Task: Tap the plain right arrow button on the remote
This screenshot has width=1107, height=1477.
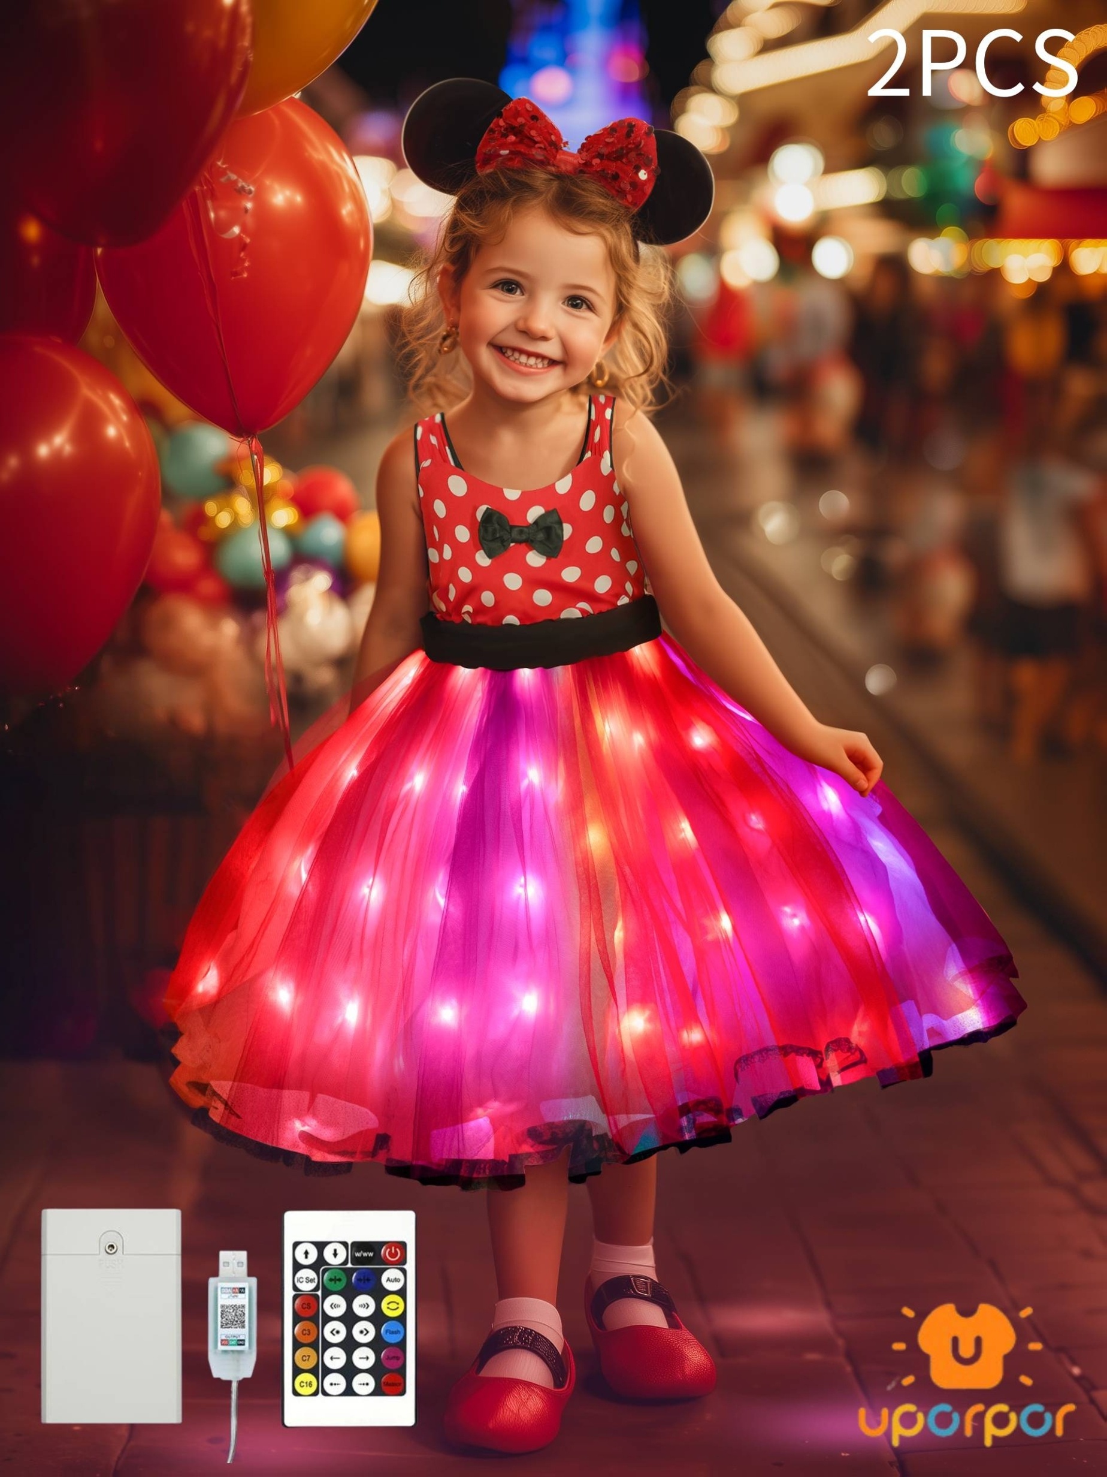Action: click(x=364, y=1358)
